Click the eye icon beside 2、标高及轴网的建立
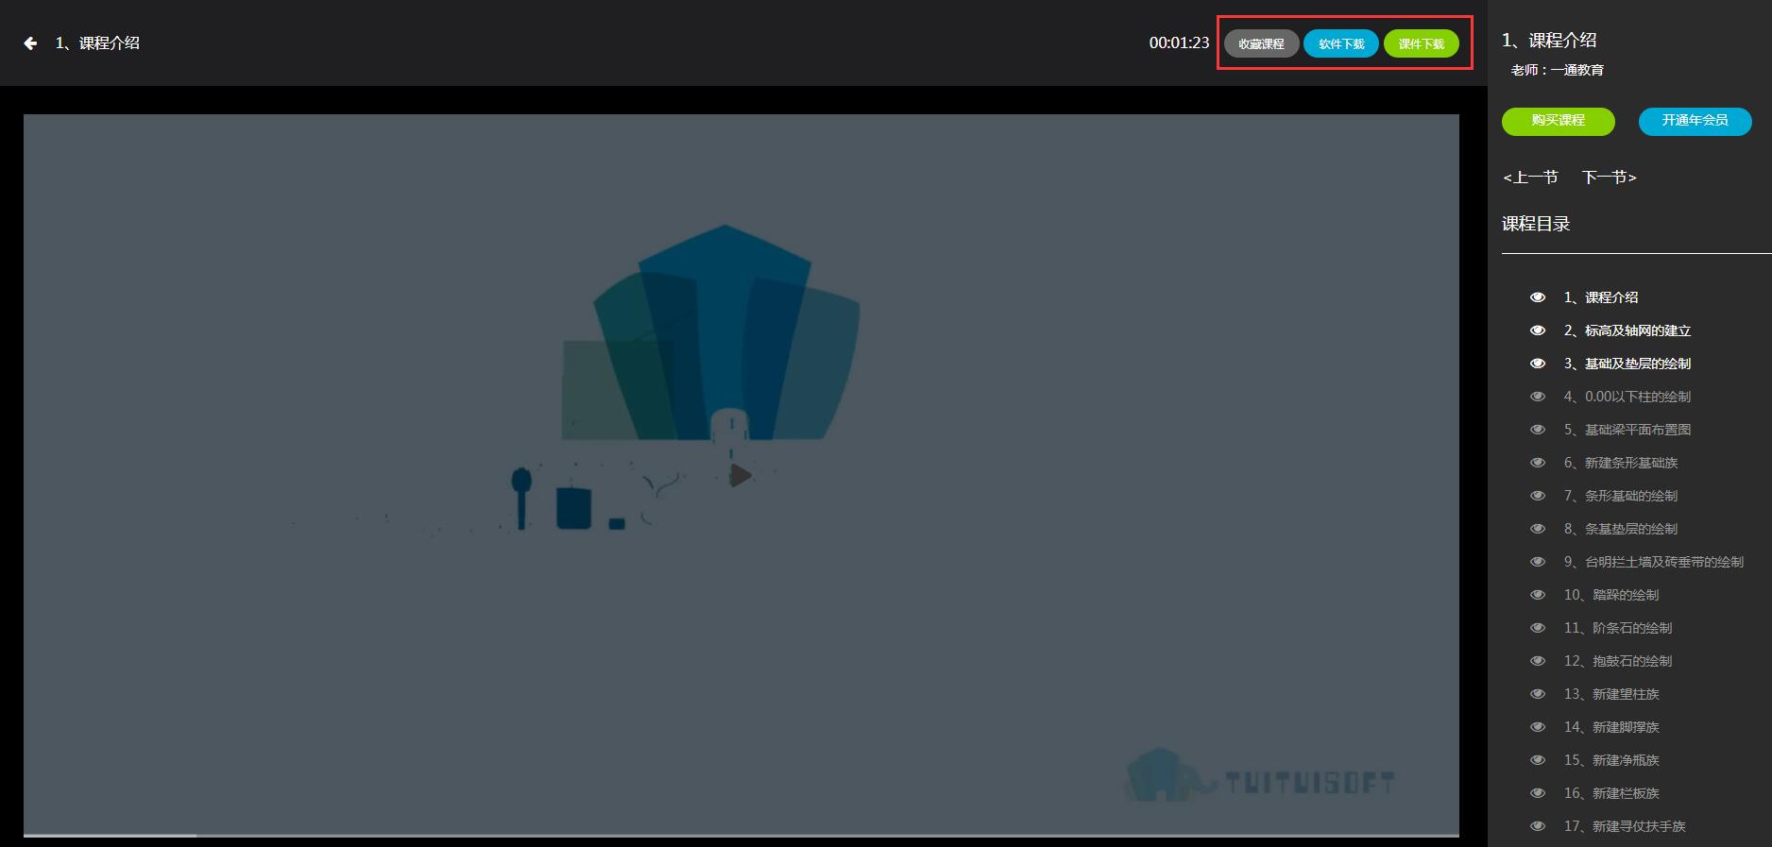This screenshot has height=847, width=1772. click(x=1538, y=330)
